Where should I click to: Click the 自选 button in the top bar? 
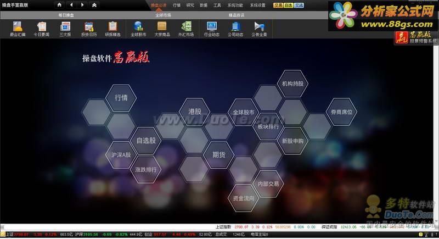click(289, 5)
